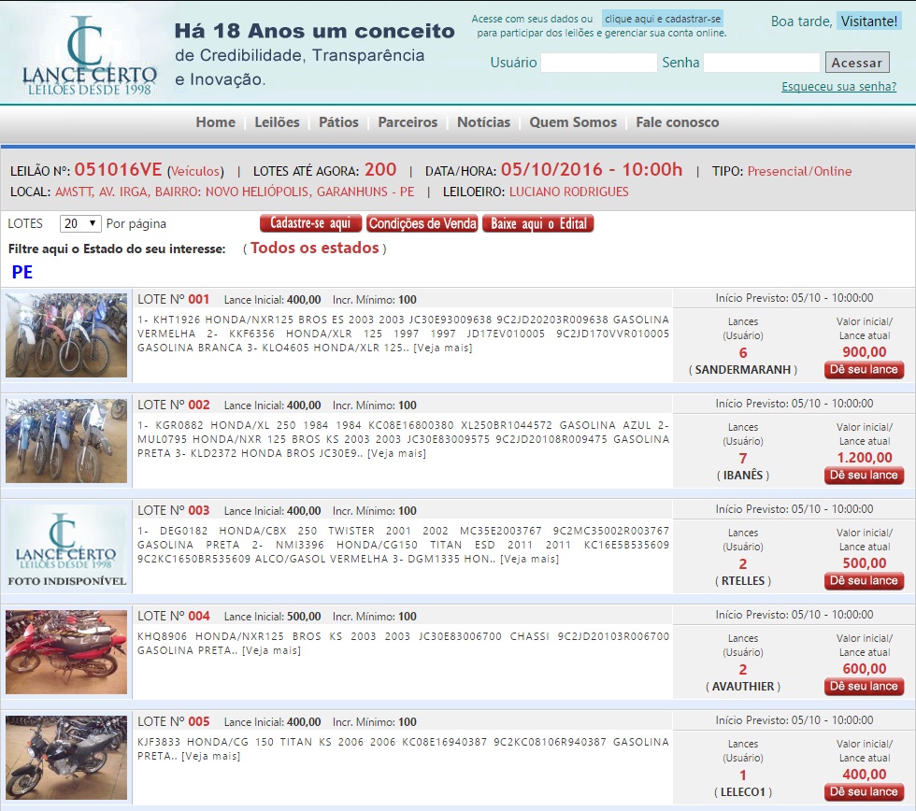The width and height of the screenshot is (916, 811).
Task: Click the Visitante! greeting label
Action: (868, 21)
